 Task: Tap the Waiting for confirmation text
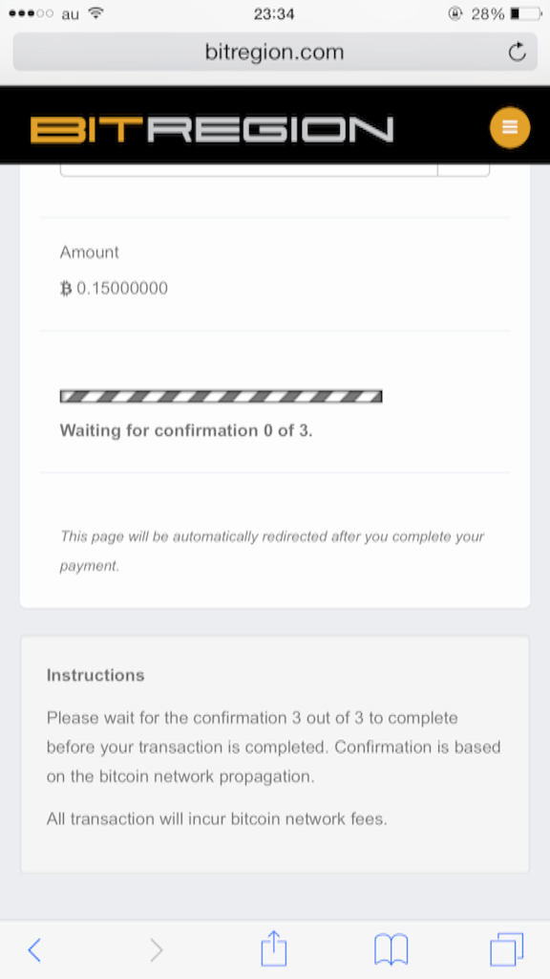[x=186, y=431]
